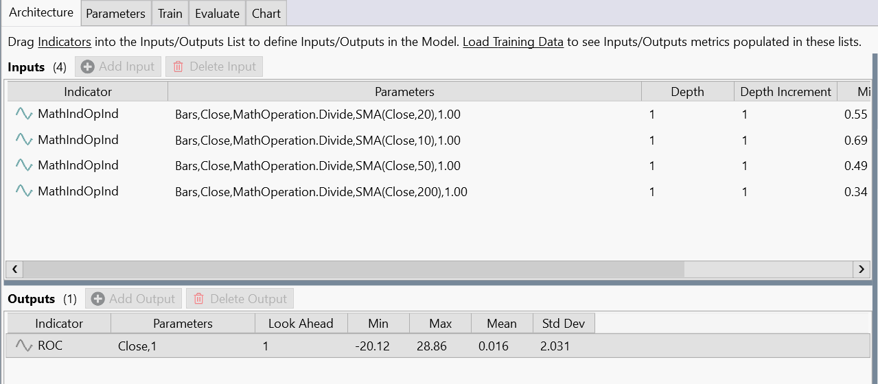This screenshot has height=384, width=878.
Task: Switch to the Parameters tab
Action: point(115,14)
